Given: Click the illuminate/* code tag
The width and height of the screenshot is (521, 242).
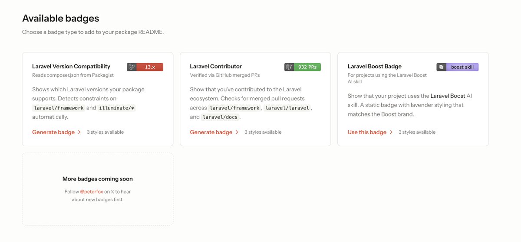Looking at the screenshot, I should [117, 108].
